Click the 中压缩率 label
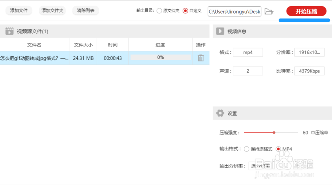Screen dimensions: 332x186 [319, 133]
